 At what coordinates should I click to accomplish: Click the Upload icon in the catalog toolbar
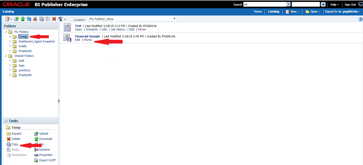coord(17,19)
